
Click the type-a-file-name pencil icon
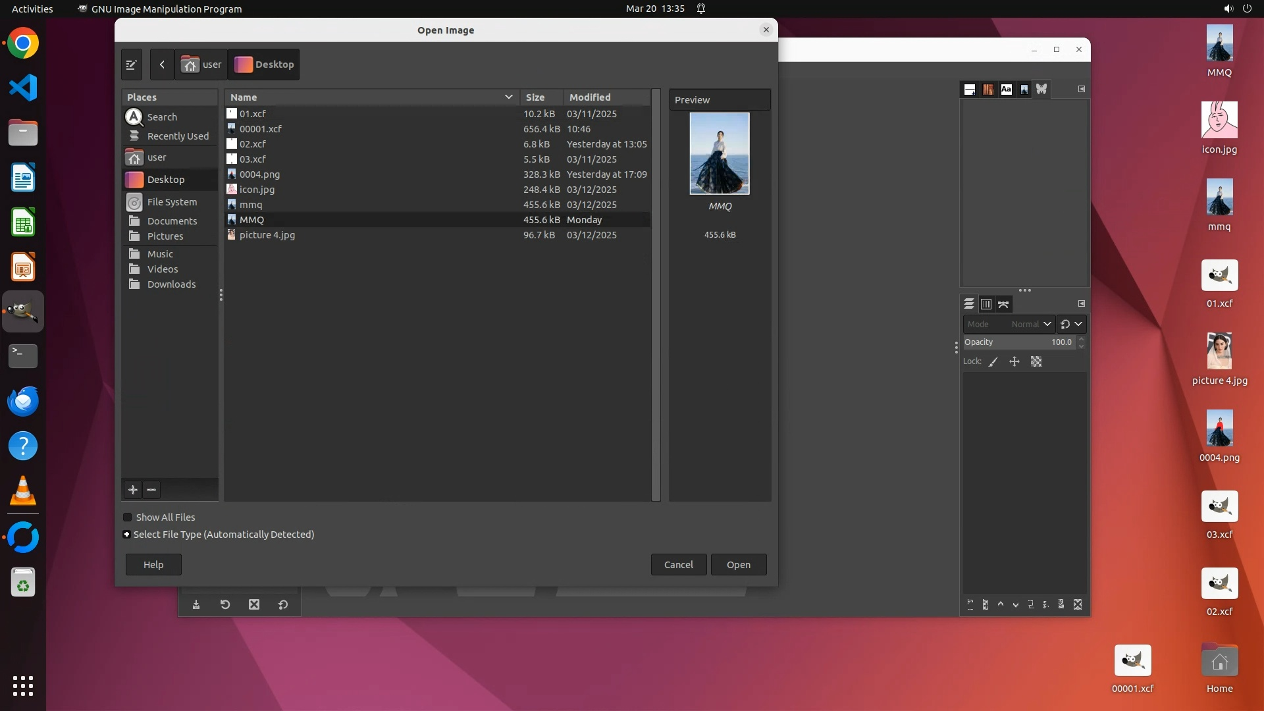[x=131, y=65]
